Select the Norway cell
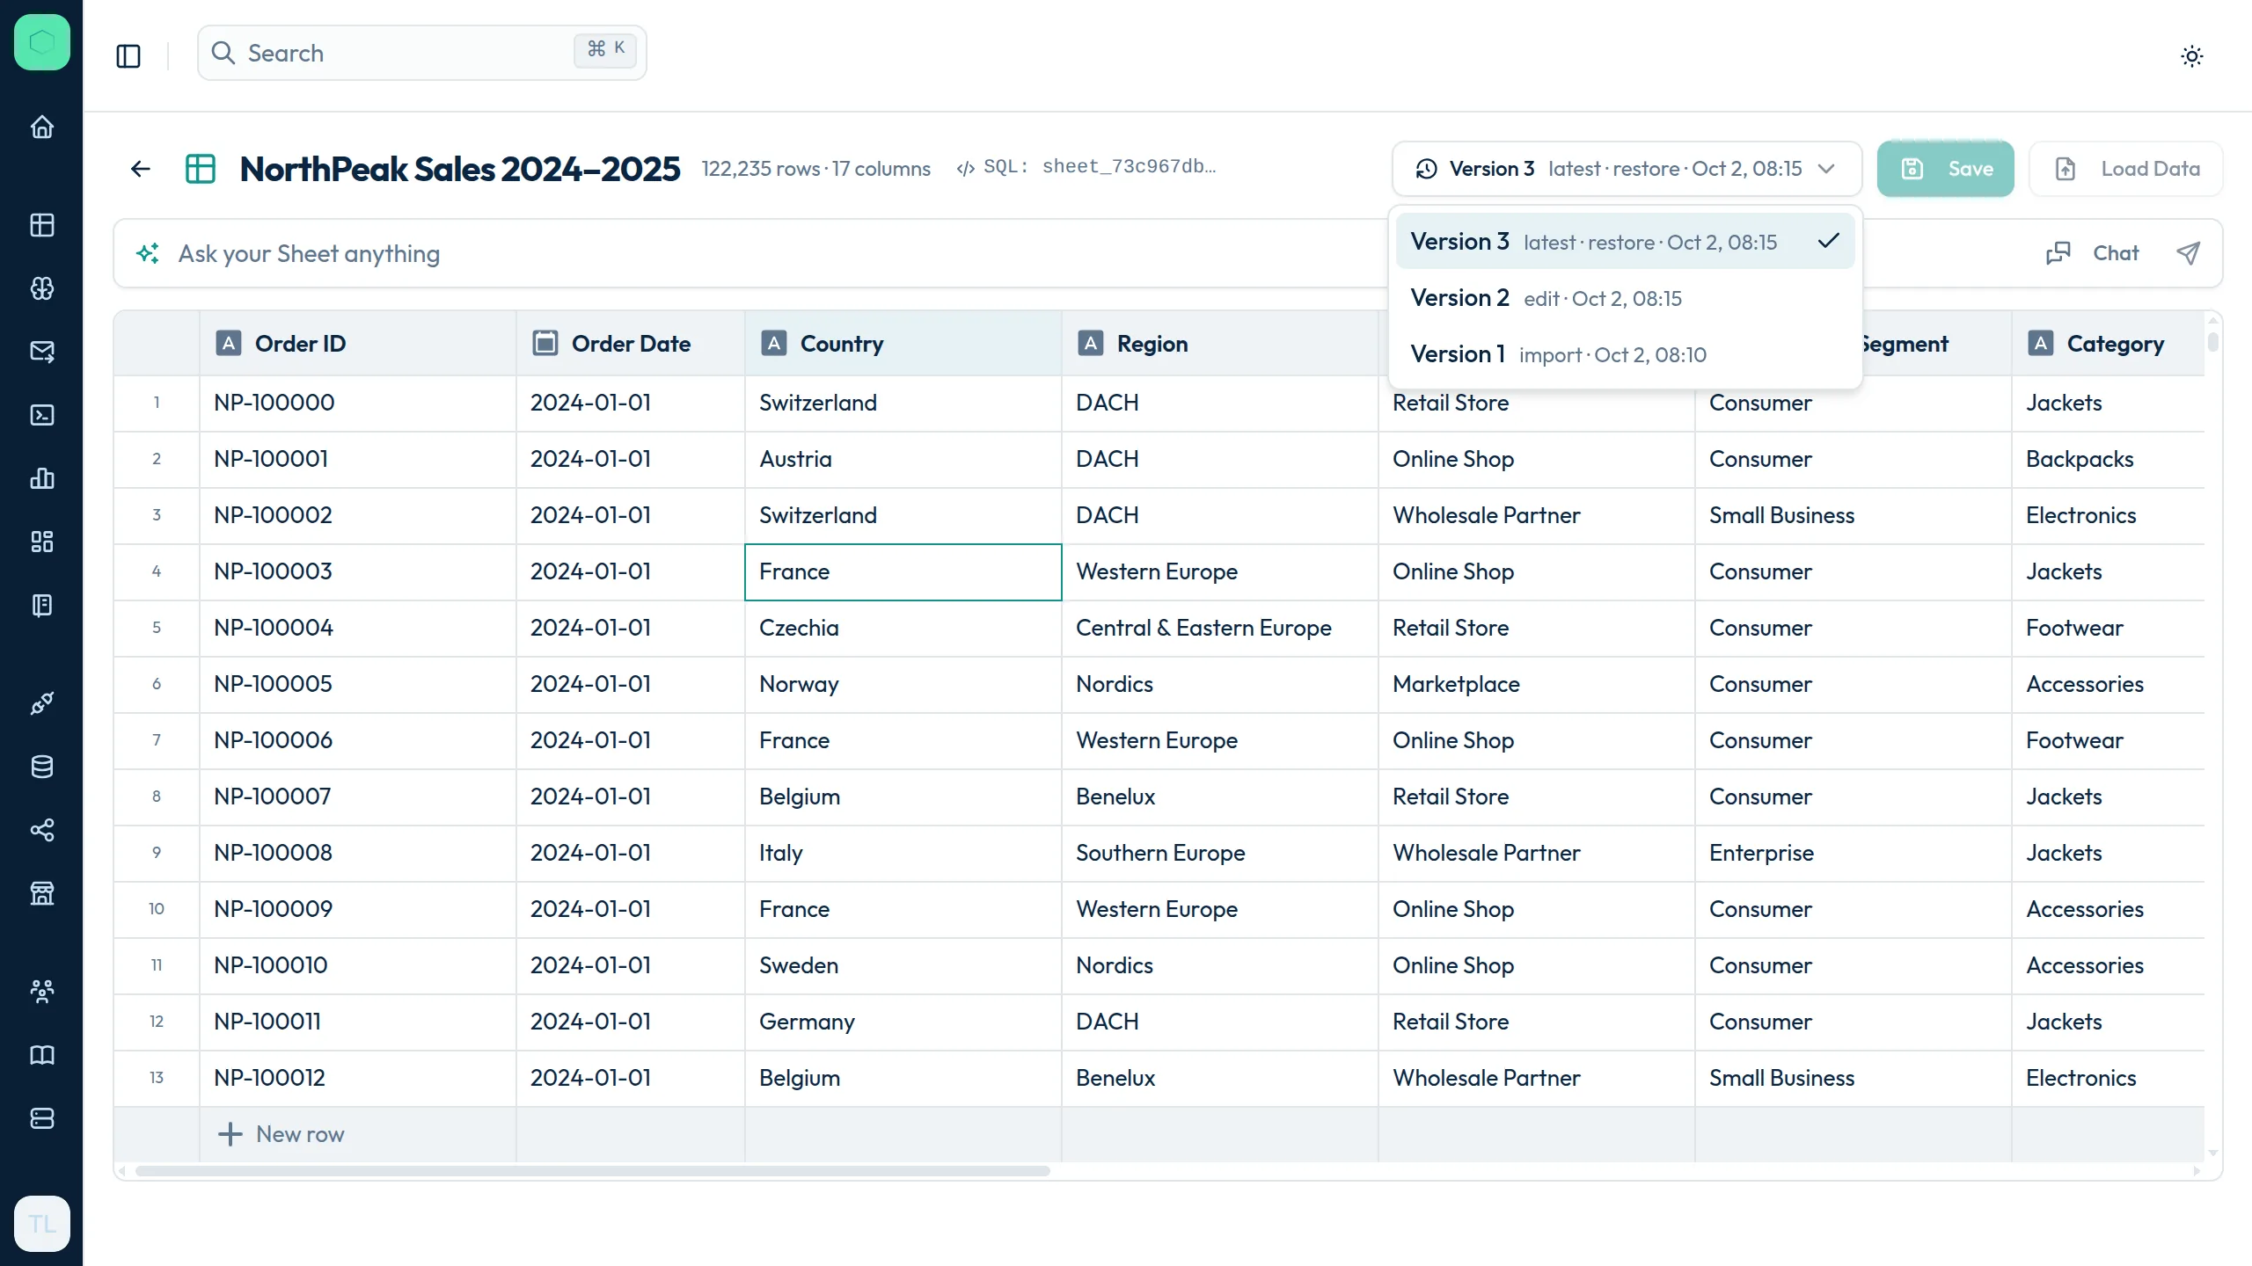This screenshot has width=2252, height=1266. click(x=903, y=684)
